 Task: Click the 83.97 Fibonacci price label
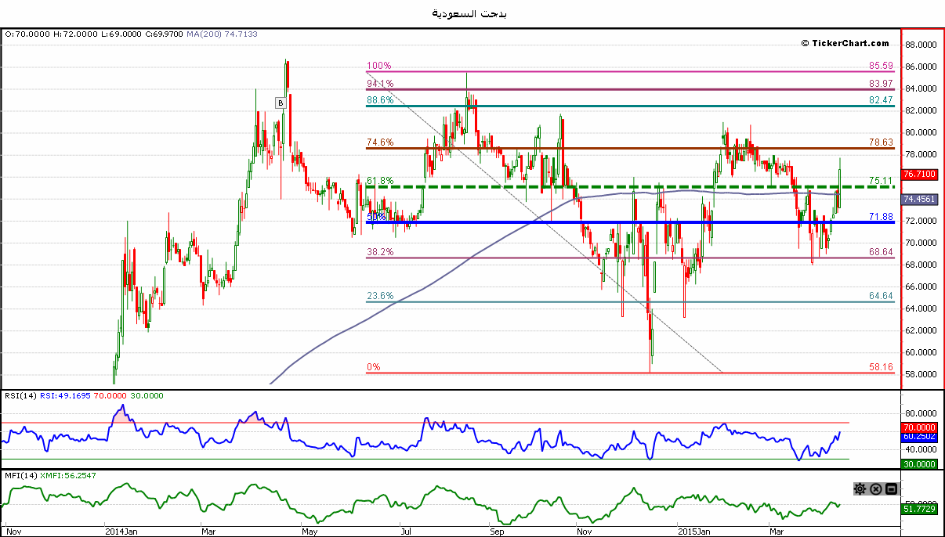click(x=881, y=84)
